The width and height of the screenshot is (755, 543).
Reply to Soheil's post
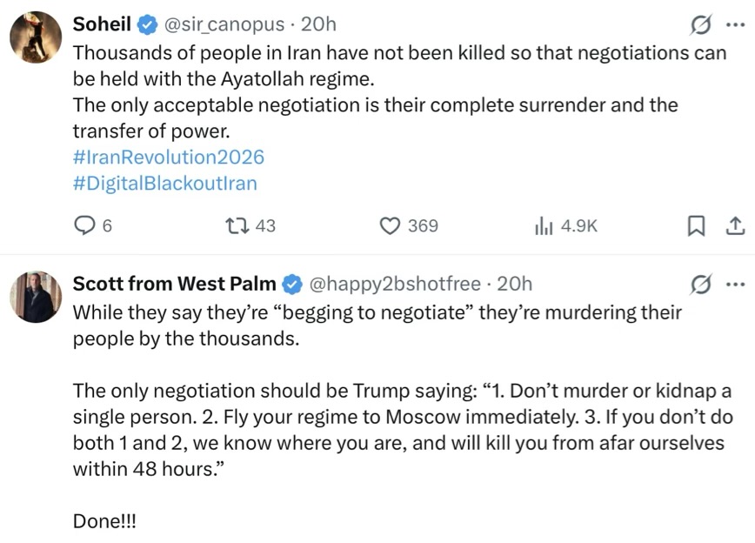coord(84,225)
